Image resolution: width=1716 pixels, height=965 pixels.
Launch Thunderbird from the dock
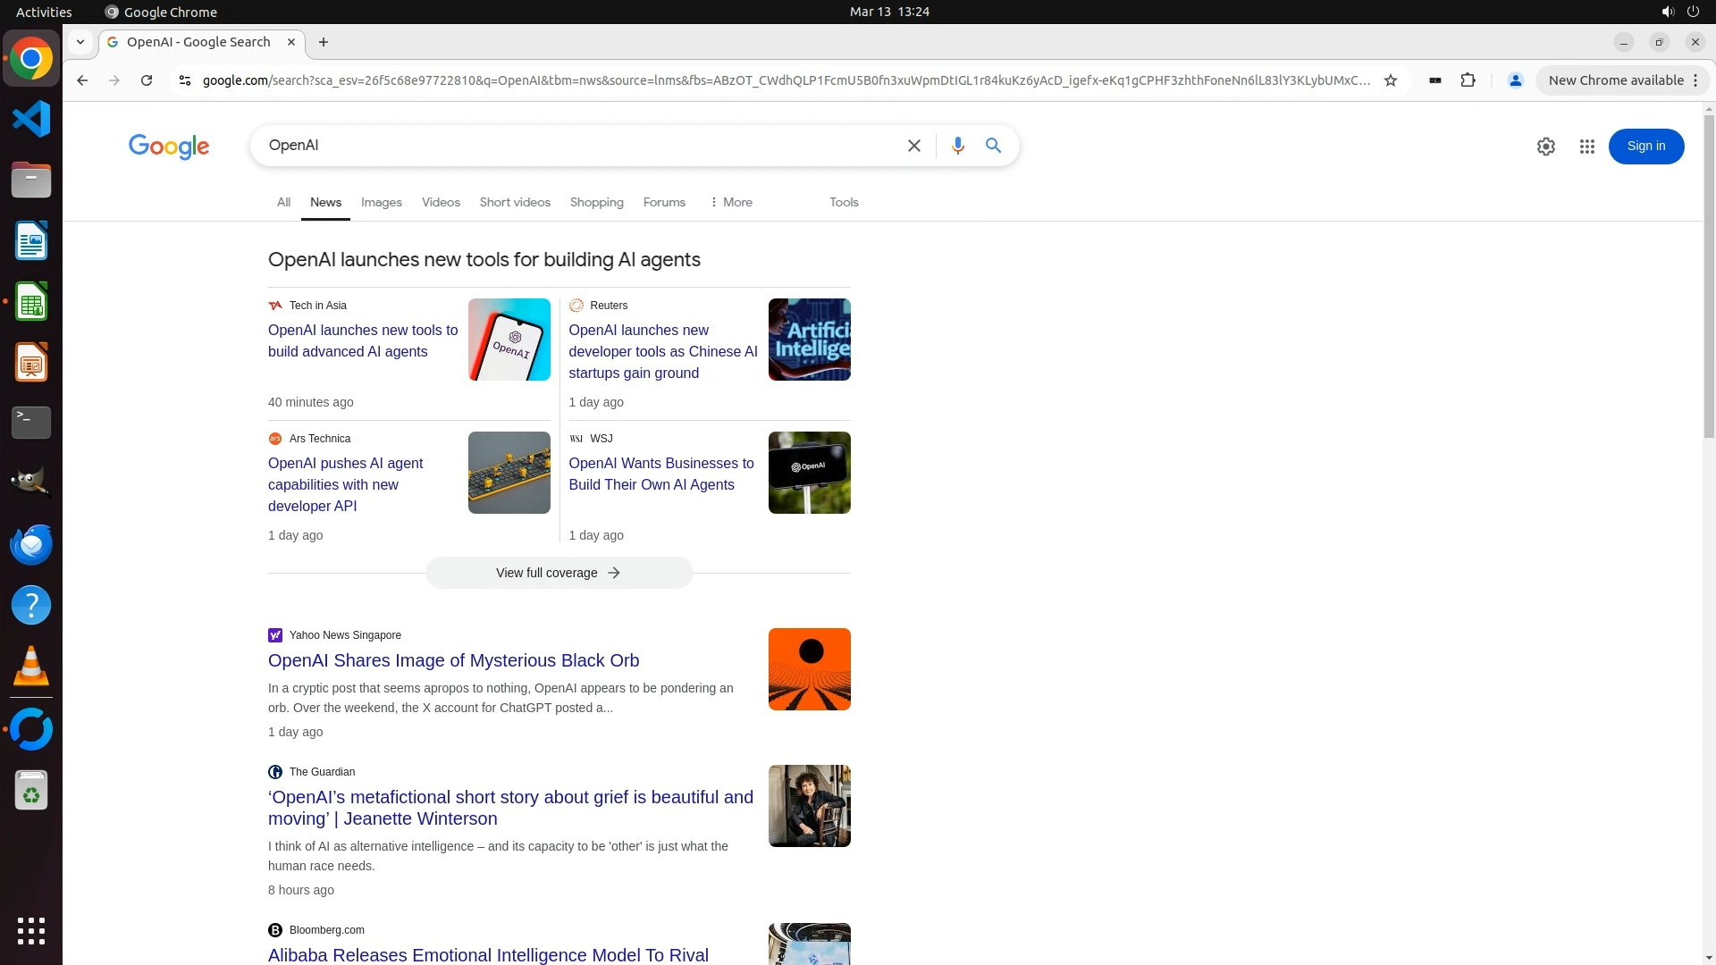pyautogui.click(x=31, y=545)
